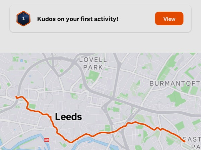Click the Leeds railway station icon
Viewport: 201px width, 150px height.
tap(47, 140)
